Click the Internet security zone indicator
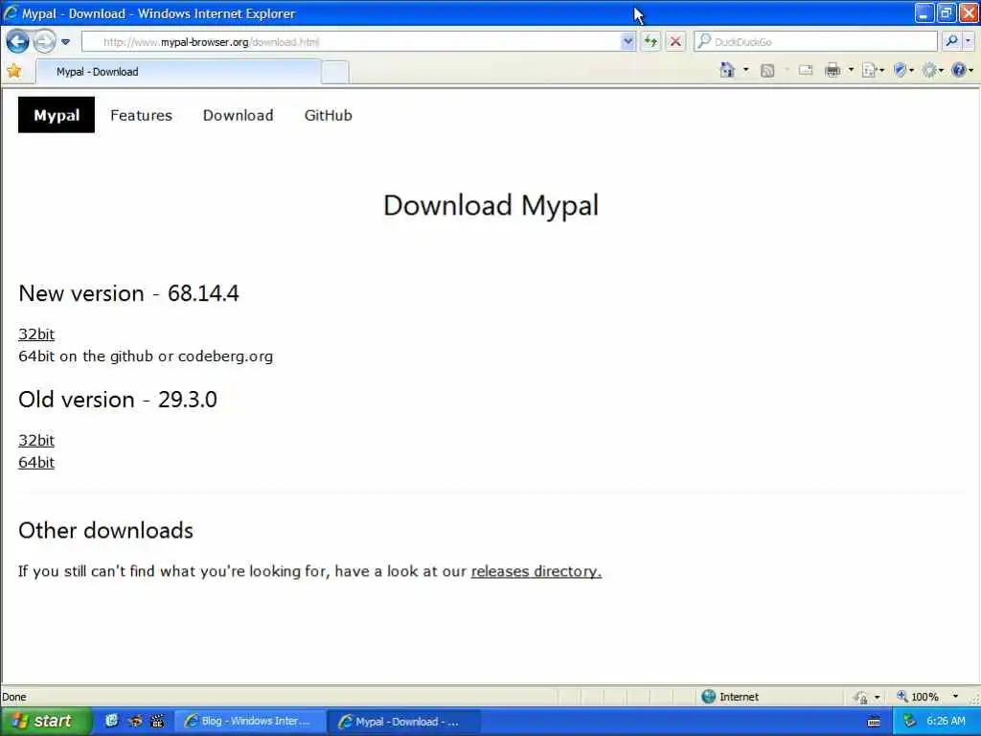 pos(730,697)
